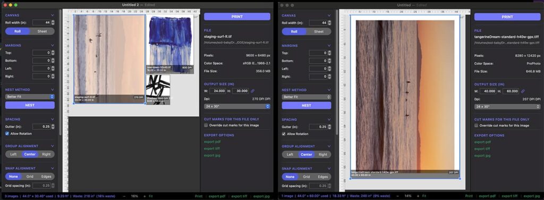Click Left margin stepper in Untitled 2 window
The height and width of the screenshot is (200, 544).
click(53, 68)
